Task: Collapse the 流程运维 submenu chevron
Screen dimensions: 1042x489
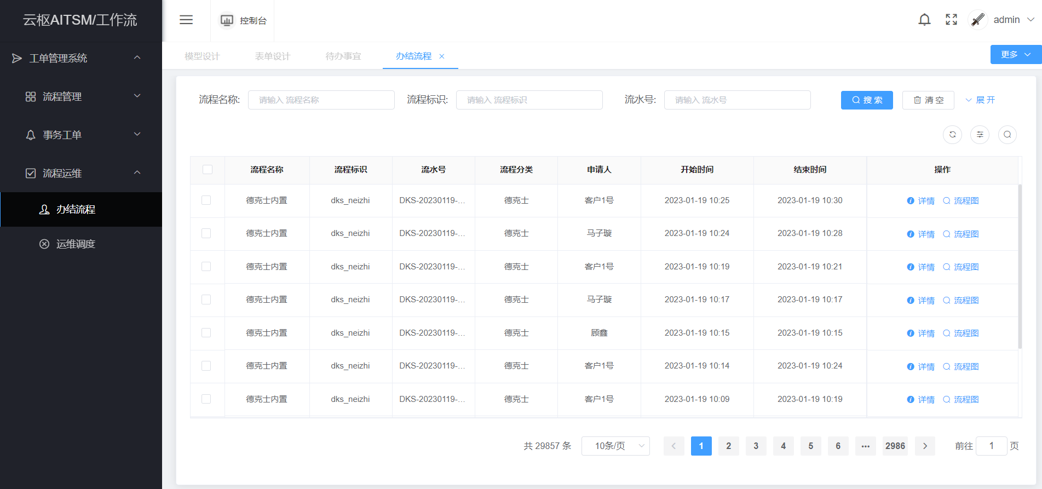Action: pyautogui.click(x=137, y=172)
